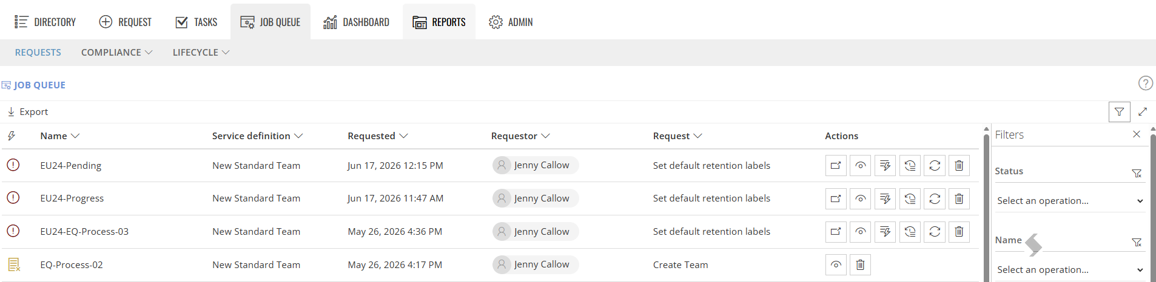Image resolution: width=1156 pixels, height=282 pixels.
Task: Open the Admin tab
Action: click(511, 22)
